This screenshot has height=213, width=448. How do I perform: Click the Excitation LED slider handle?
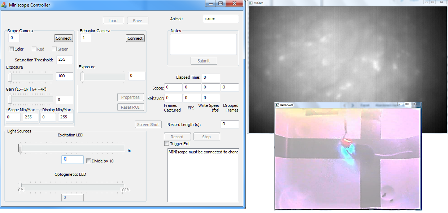[x=20, y=148]
